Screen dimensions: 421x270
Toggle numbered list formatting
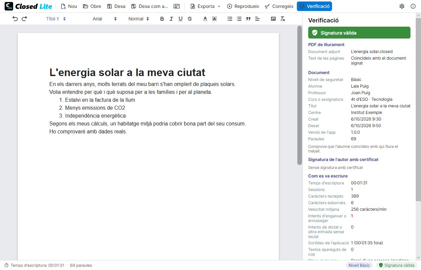point(230,19)
